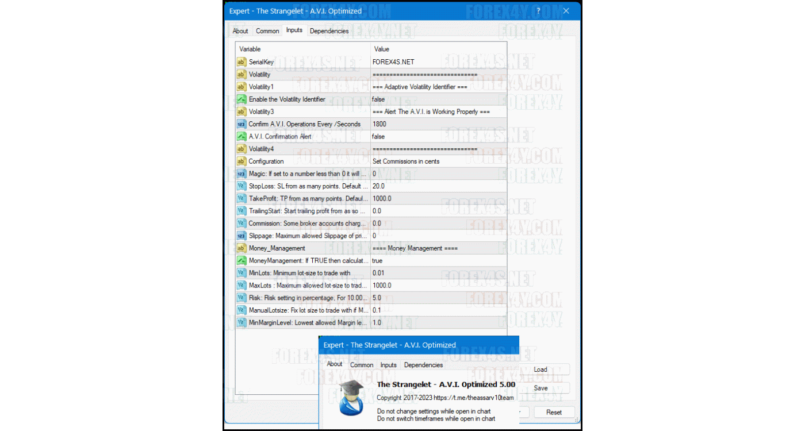The width and height of the screenshot is (805, 431).
Task: Click the SerialKey string type icon
Action: point(241,62)
